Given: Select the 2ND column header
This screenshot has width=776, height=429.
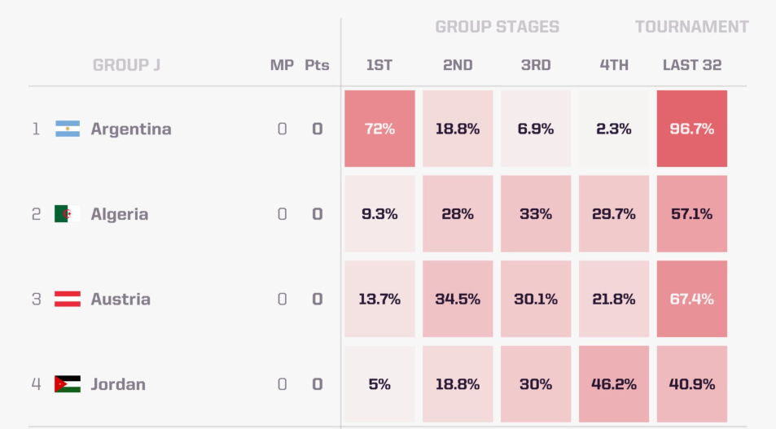Looking at the screenshot, I should [458, 65].
